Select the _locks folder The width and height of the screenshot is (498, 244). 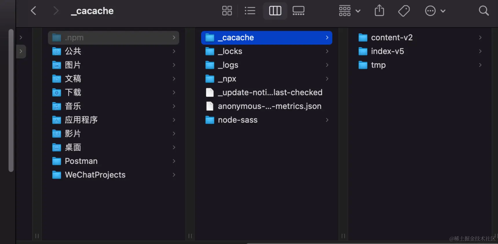232,51
